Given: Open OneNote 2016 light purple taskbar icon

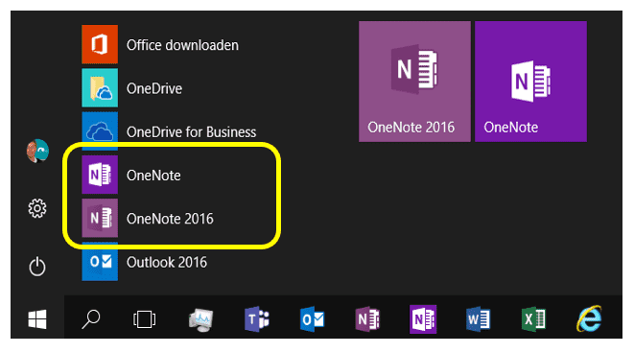Looking at the screenshot, I should coord(367,319).
